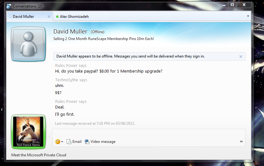Dismiss the offline notification banner
This screenshot has height=166, width=264.
[241, 57]
